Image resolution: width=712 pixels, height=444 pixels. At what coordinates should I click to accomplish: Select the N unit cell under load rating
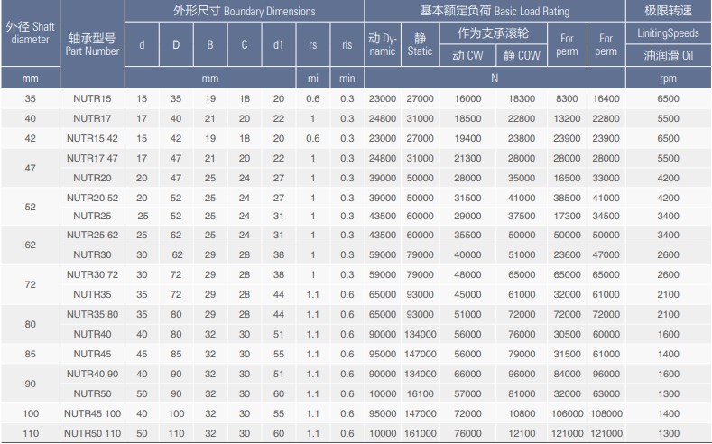coord(495,79)
